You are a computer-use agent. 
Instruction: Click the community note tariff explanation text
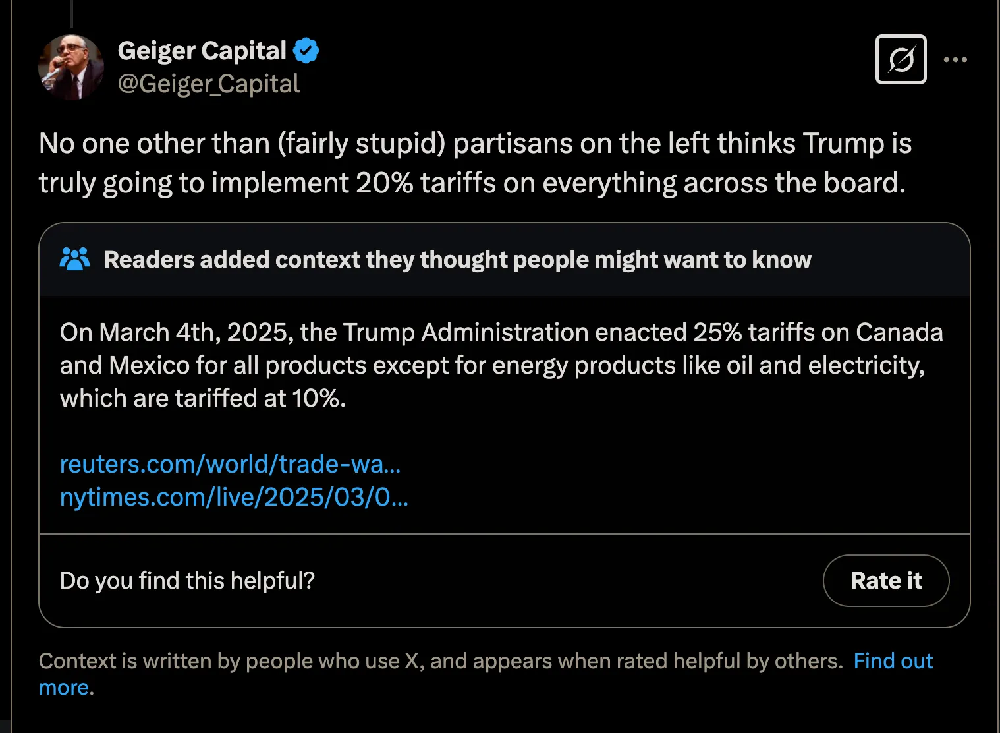pos(501,365)
